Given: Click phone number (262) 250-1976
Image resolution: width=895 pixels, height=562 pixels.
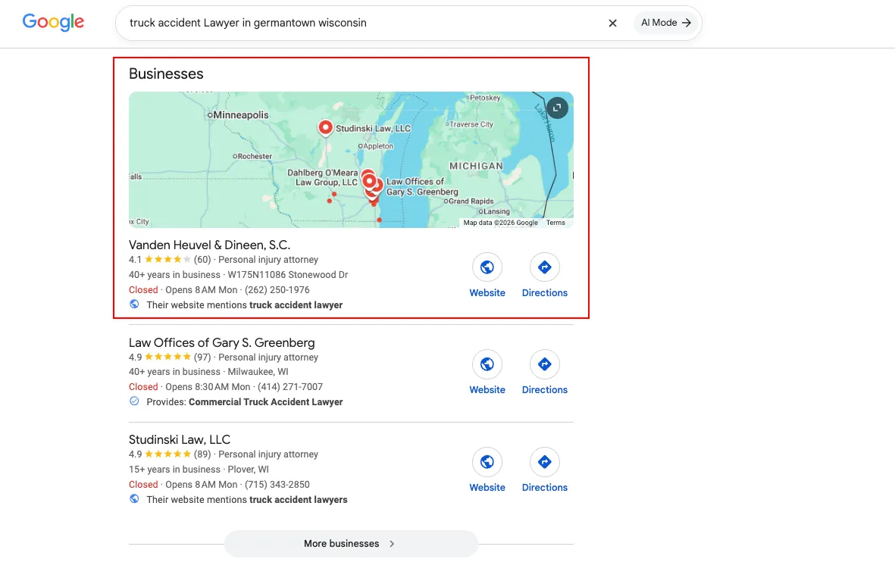Looking at the screenshot, I should pyautogui.click(x=277, y=290).
